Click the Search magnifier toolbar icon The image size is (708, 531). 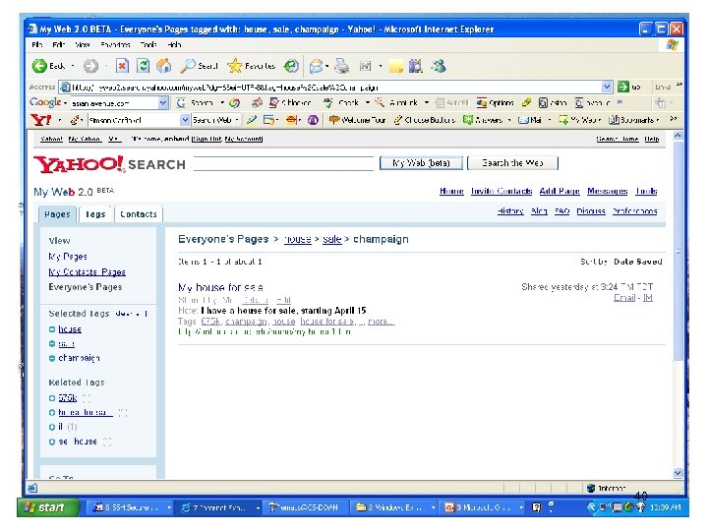pyautogui.click(x=187, y=66)
